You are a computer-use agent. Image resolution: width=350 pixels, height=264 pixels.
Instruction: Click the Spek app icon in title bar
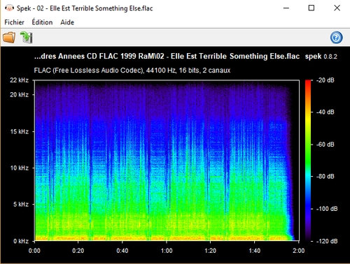pos(9,8)
